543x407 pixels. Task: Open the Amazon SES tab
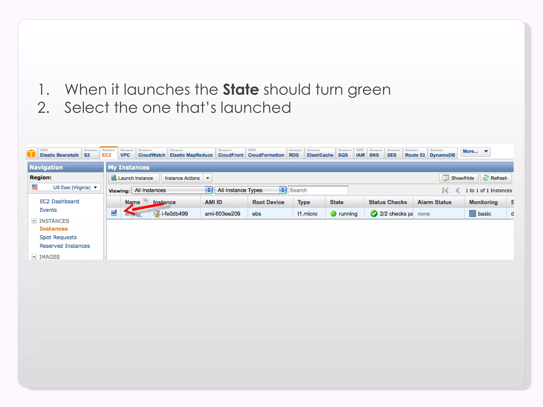393,153
